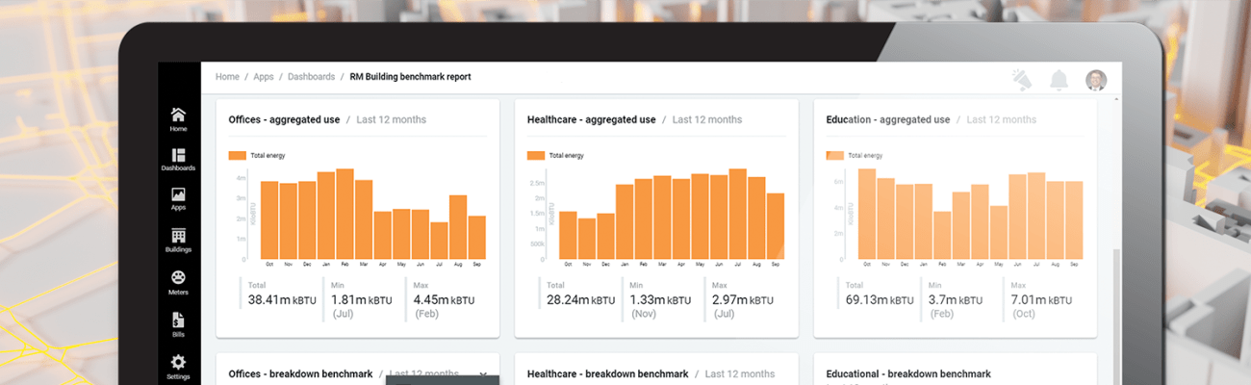The image size is (1251, 385).
Task: Go to Dashboards breadcrumb link
Action: [x=311, y=77]
